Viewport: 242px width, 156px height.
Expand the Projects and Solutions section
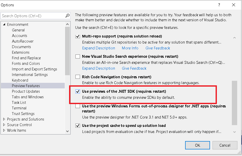click(x=4, y=119)
